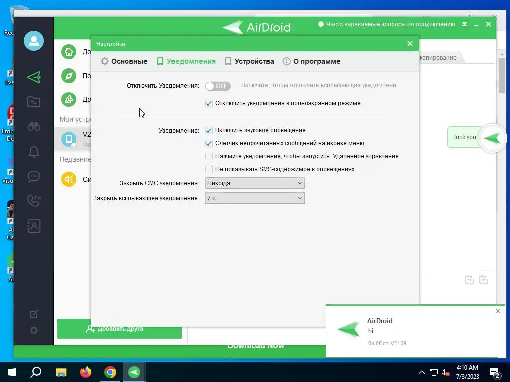Open the Закрыть СМС уведомления dropdown
The image size is (510, 382).
point(255,183)
